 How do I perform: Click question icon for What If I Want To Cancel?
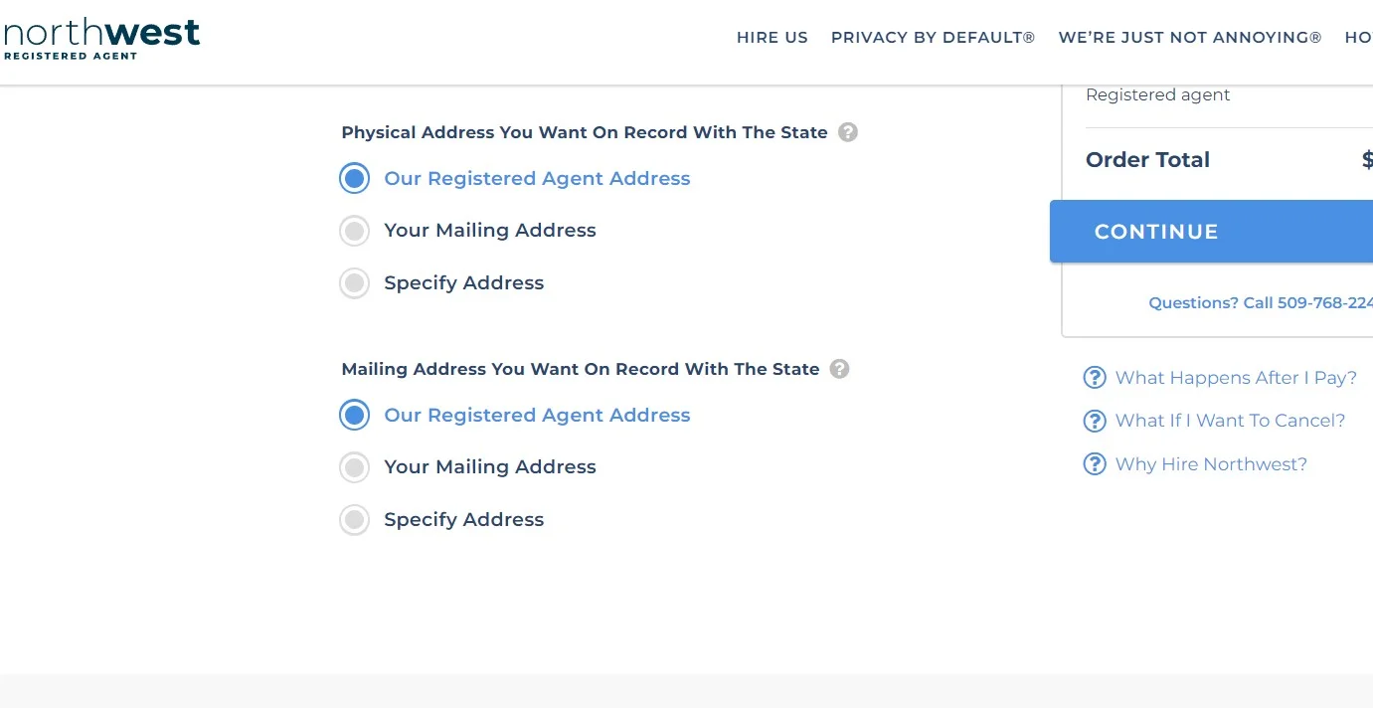tap(1095, 421)
